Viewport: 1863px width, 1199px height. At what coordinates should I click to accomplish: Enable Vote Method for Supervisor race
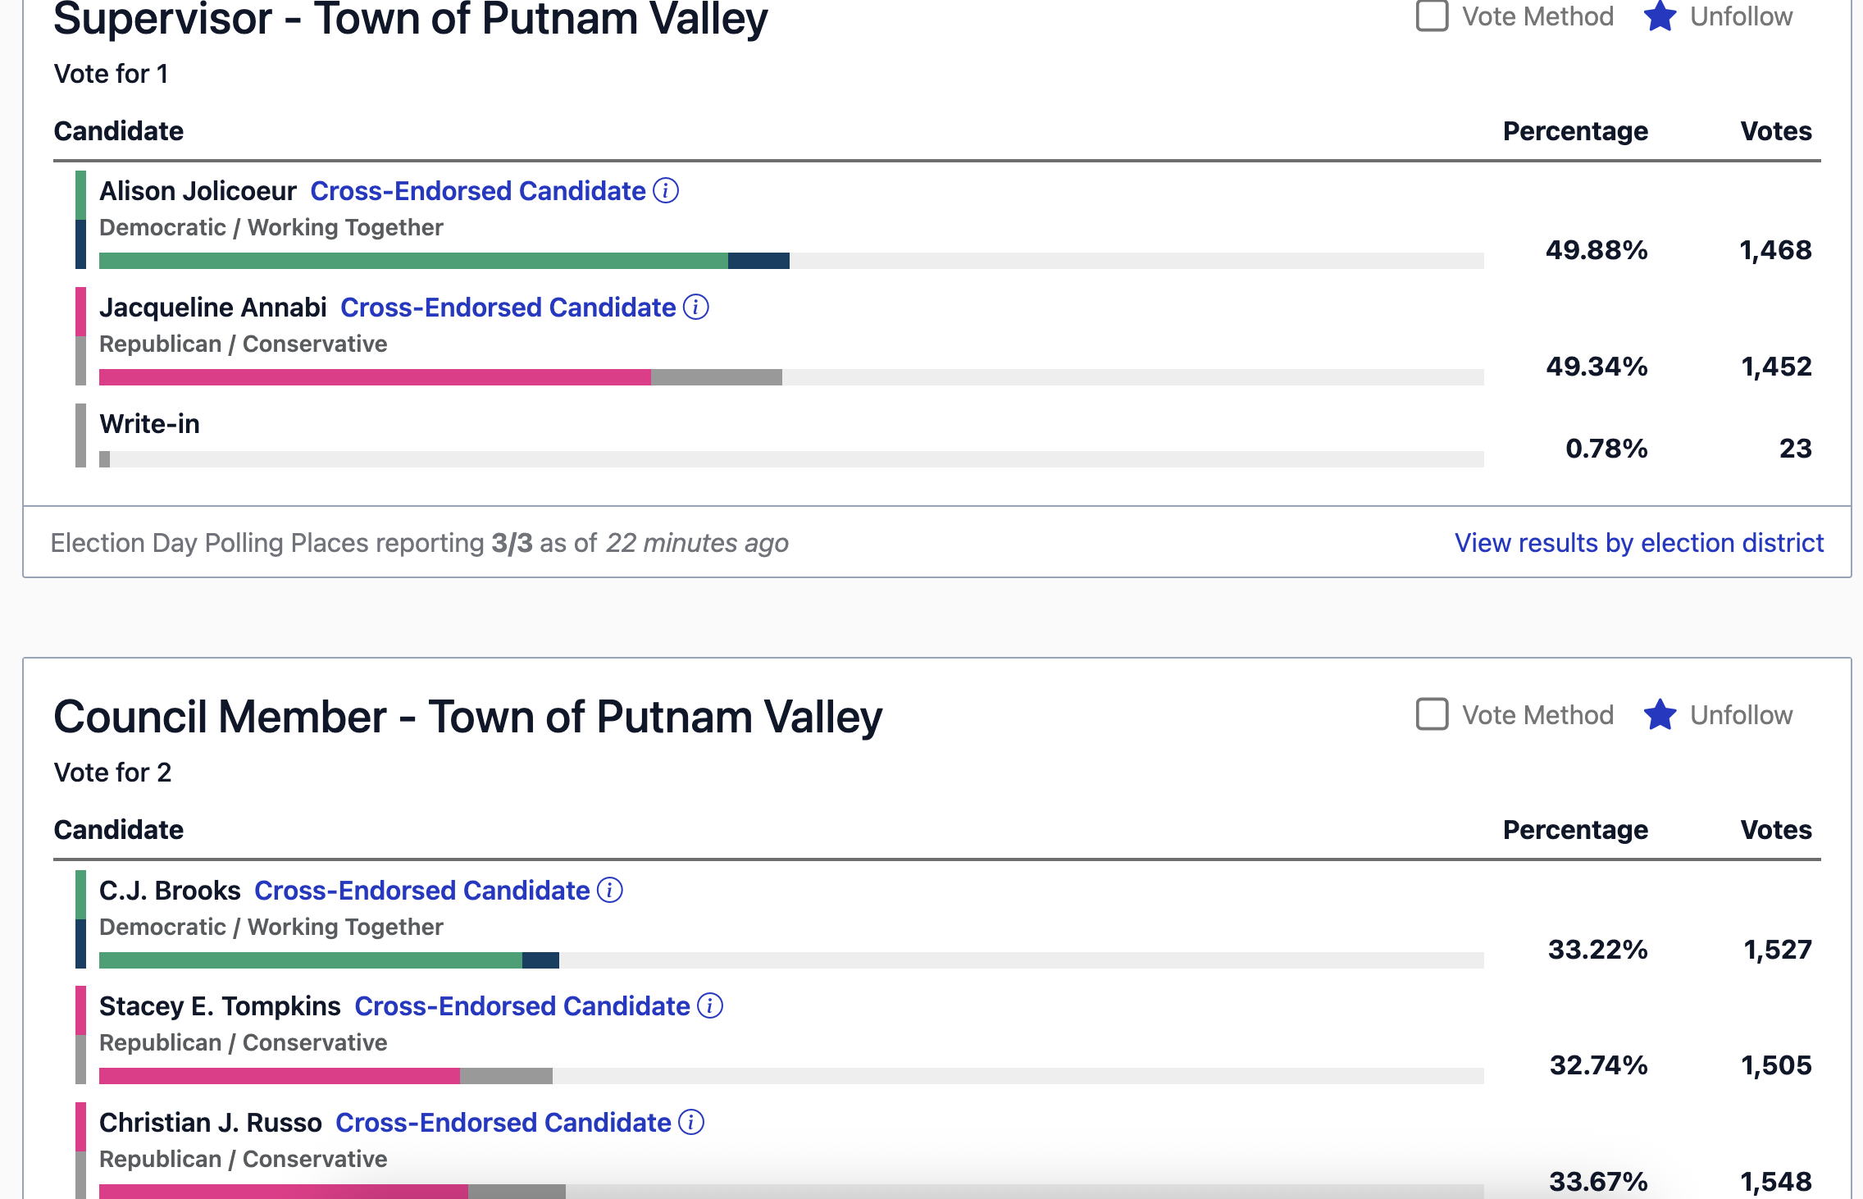tap(1433, 16)
